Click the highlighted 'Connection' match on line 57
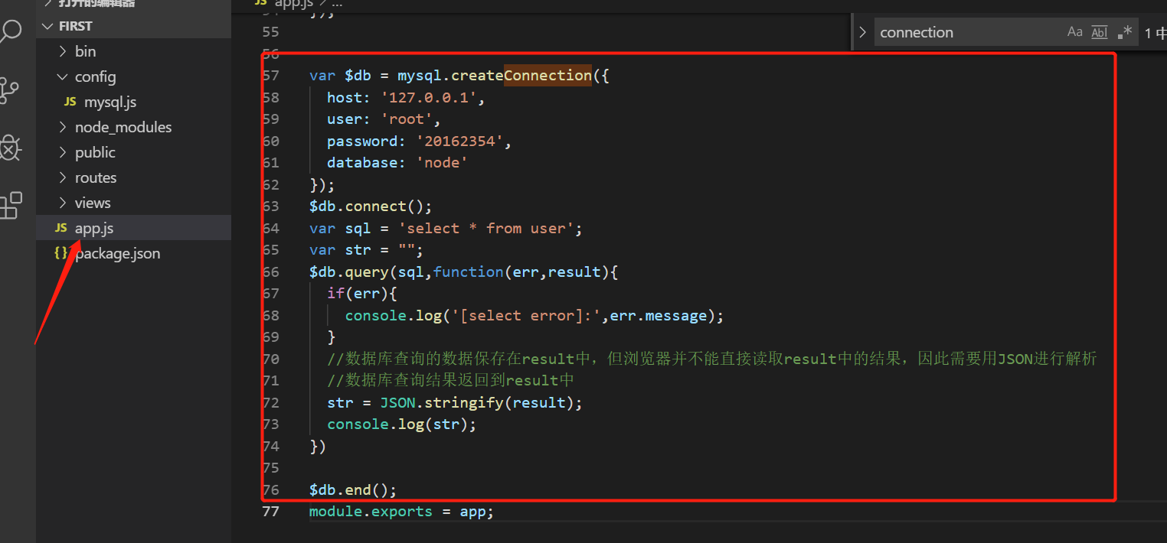 (548, 75)
